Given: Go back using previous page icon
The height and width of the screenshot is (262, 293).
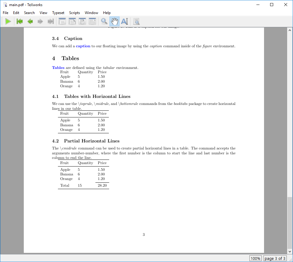Looking at the screenshot, I should point(29,21).
